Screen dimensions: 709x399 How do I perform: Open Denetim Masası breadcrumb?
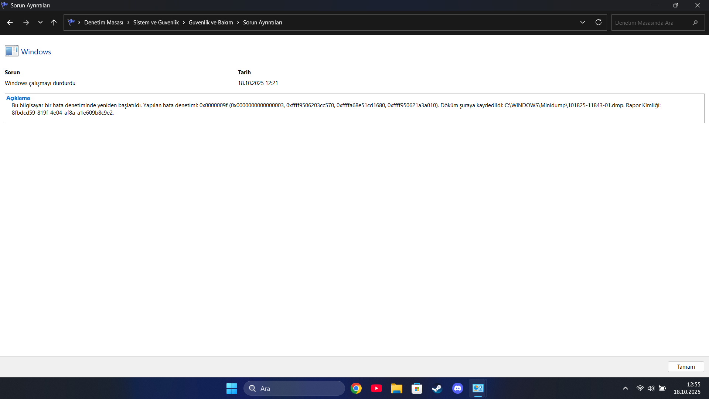(103, 23)
